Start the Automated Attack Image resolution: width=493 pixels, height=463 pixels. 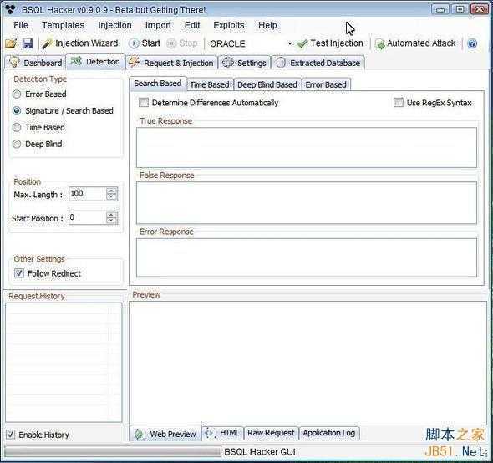[415, 43]
